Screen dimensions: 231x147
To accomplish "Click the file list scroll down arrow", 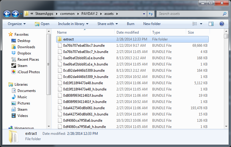I will tap(226, 126).
